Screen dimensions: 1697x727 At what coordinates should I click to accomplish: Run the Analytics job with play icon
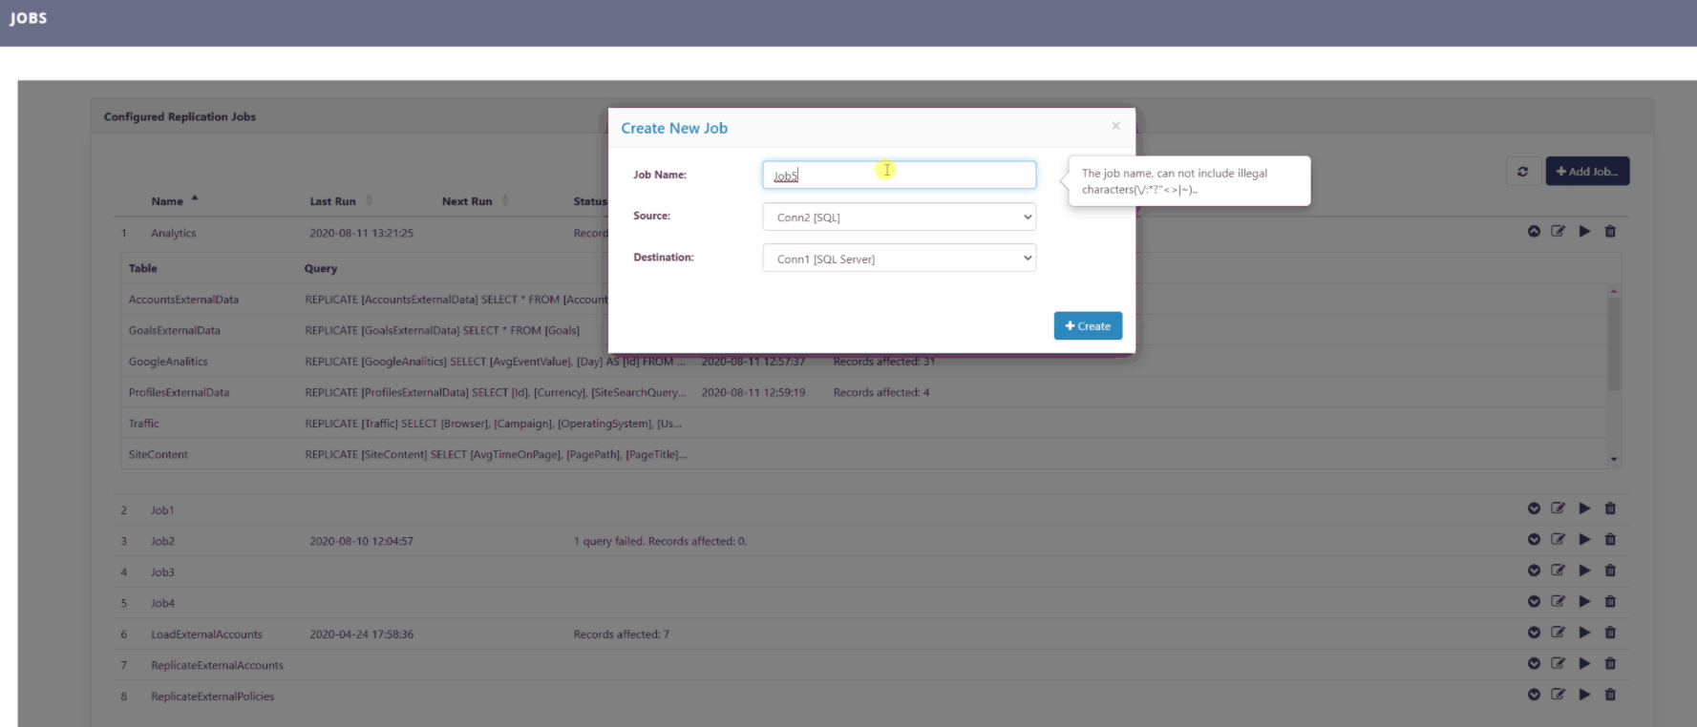tap(1584, 232)
